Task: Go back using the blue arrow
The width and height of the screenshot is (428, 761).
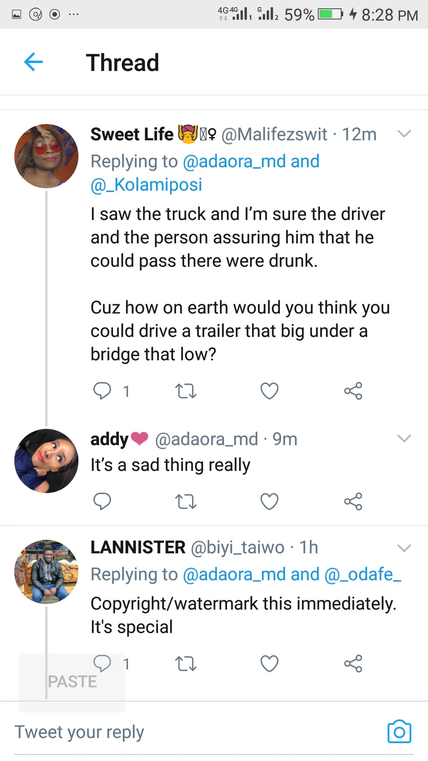Action: (x=33, y=62)
